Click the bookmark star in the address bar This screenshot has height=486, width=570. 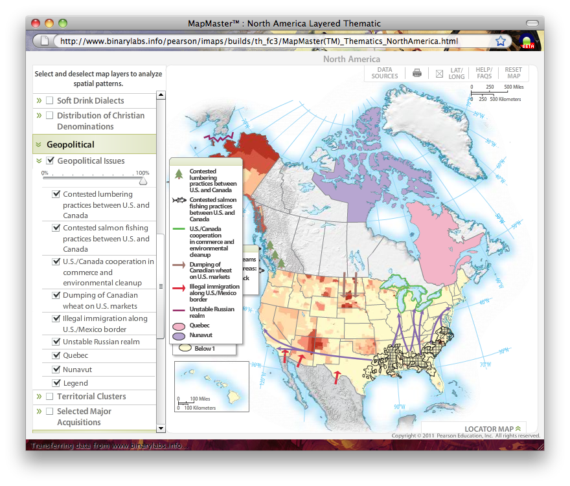(501, 41)
